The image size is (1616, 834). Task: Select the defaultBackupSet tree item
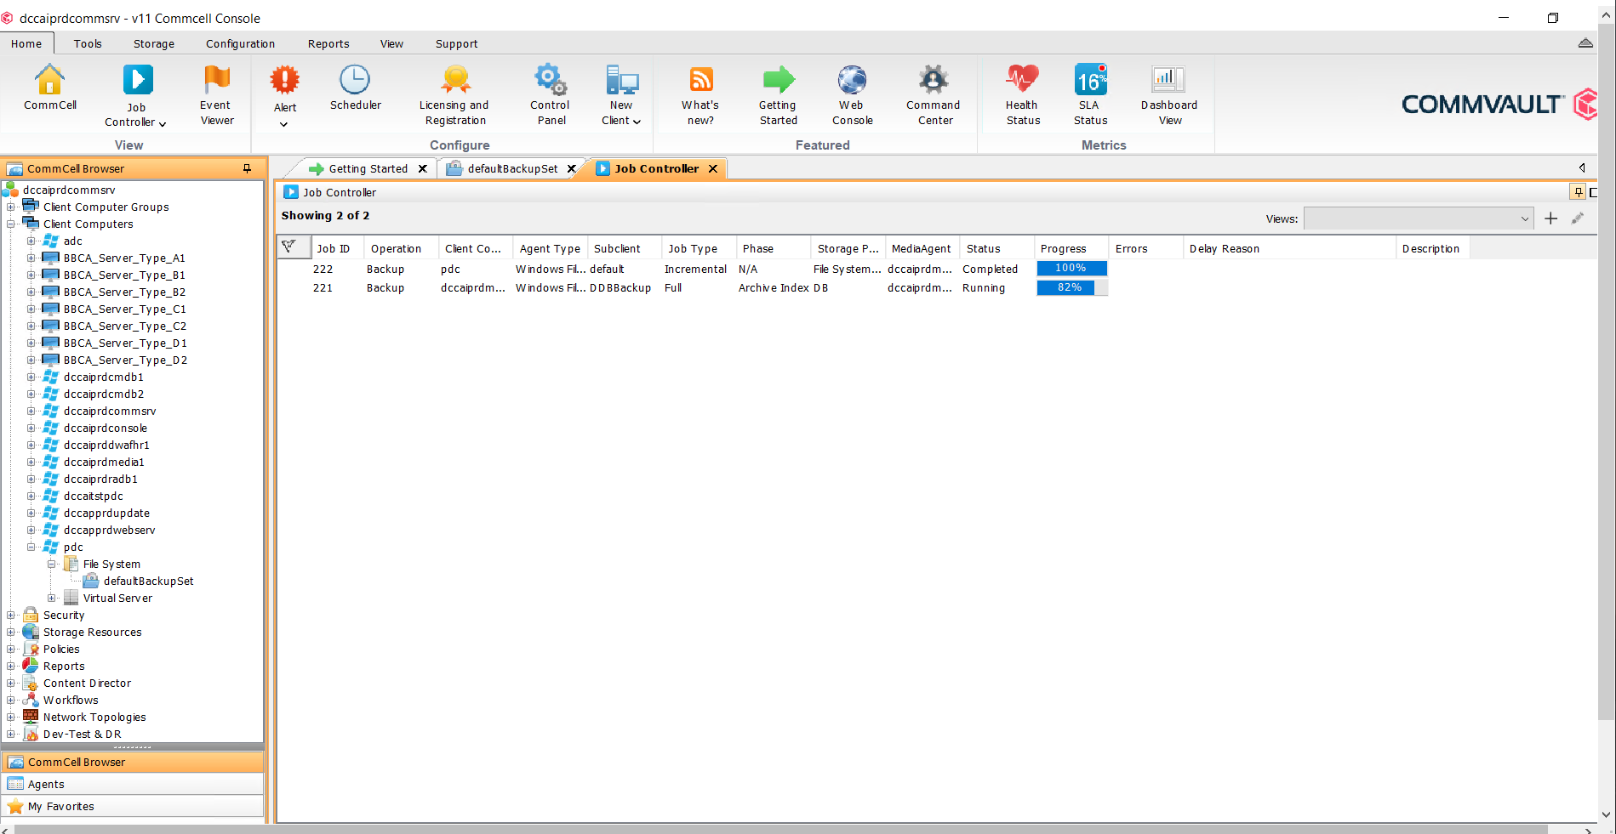148,581
